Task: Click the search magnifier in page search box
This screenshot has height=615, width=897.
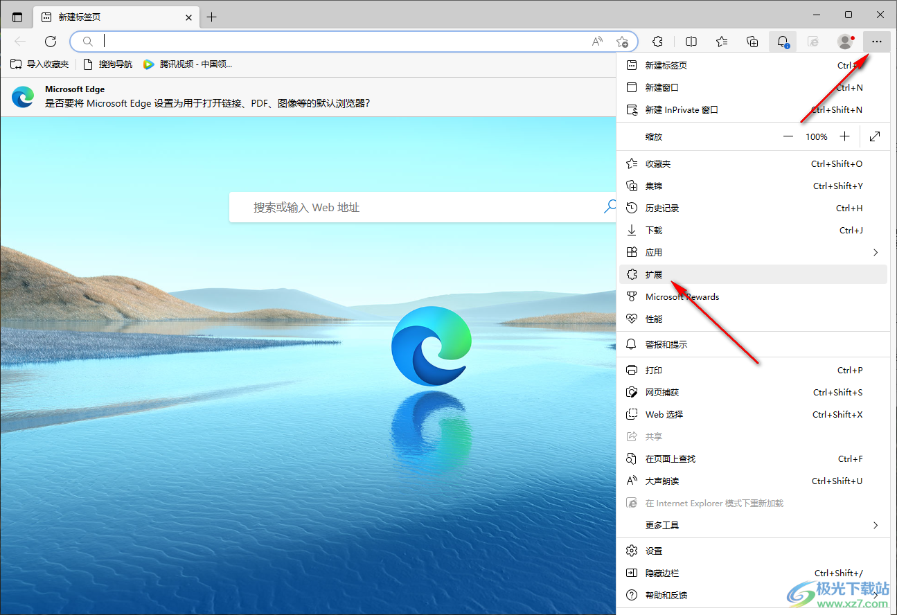Action: coord(610,206)
